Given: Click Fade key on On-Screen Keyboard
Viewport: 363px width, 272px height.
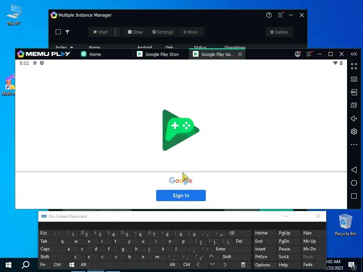Looking at the screenshot, I should pyautogui.click(x=313, y=265).
